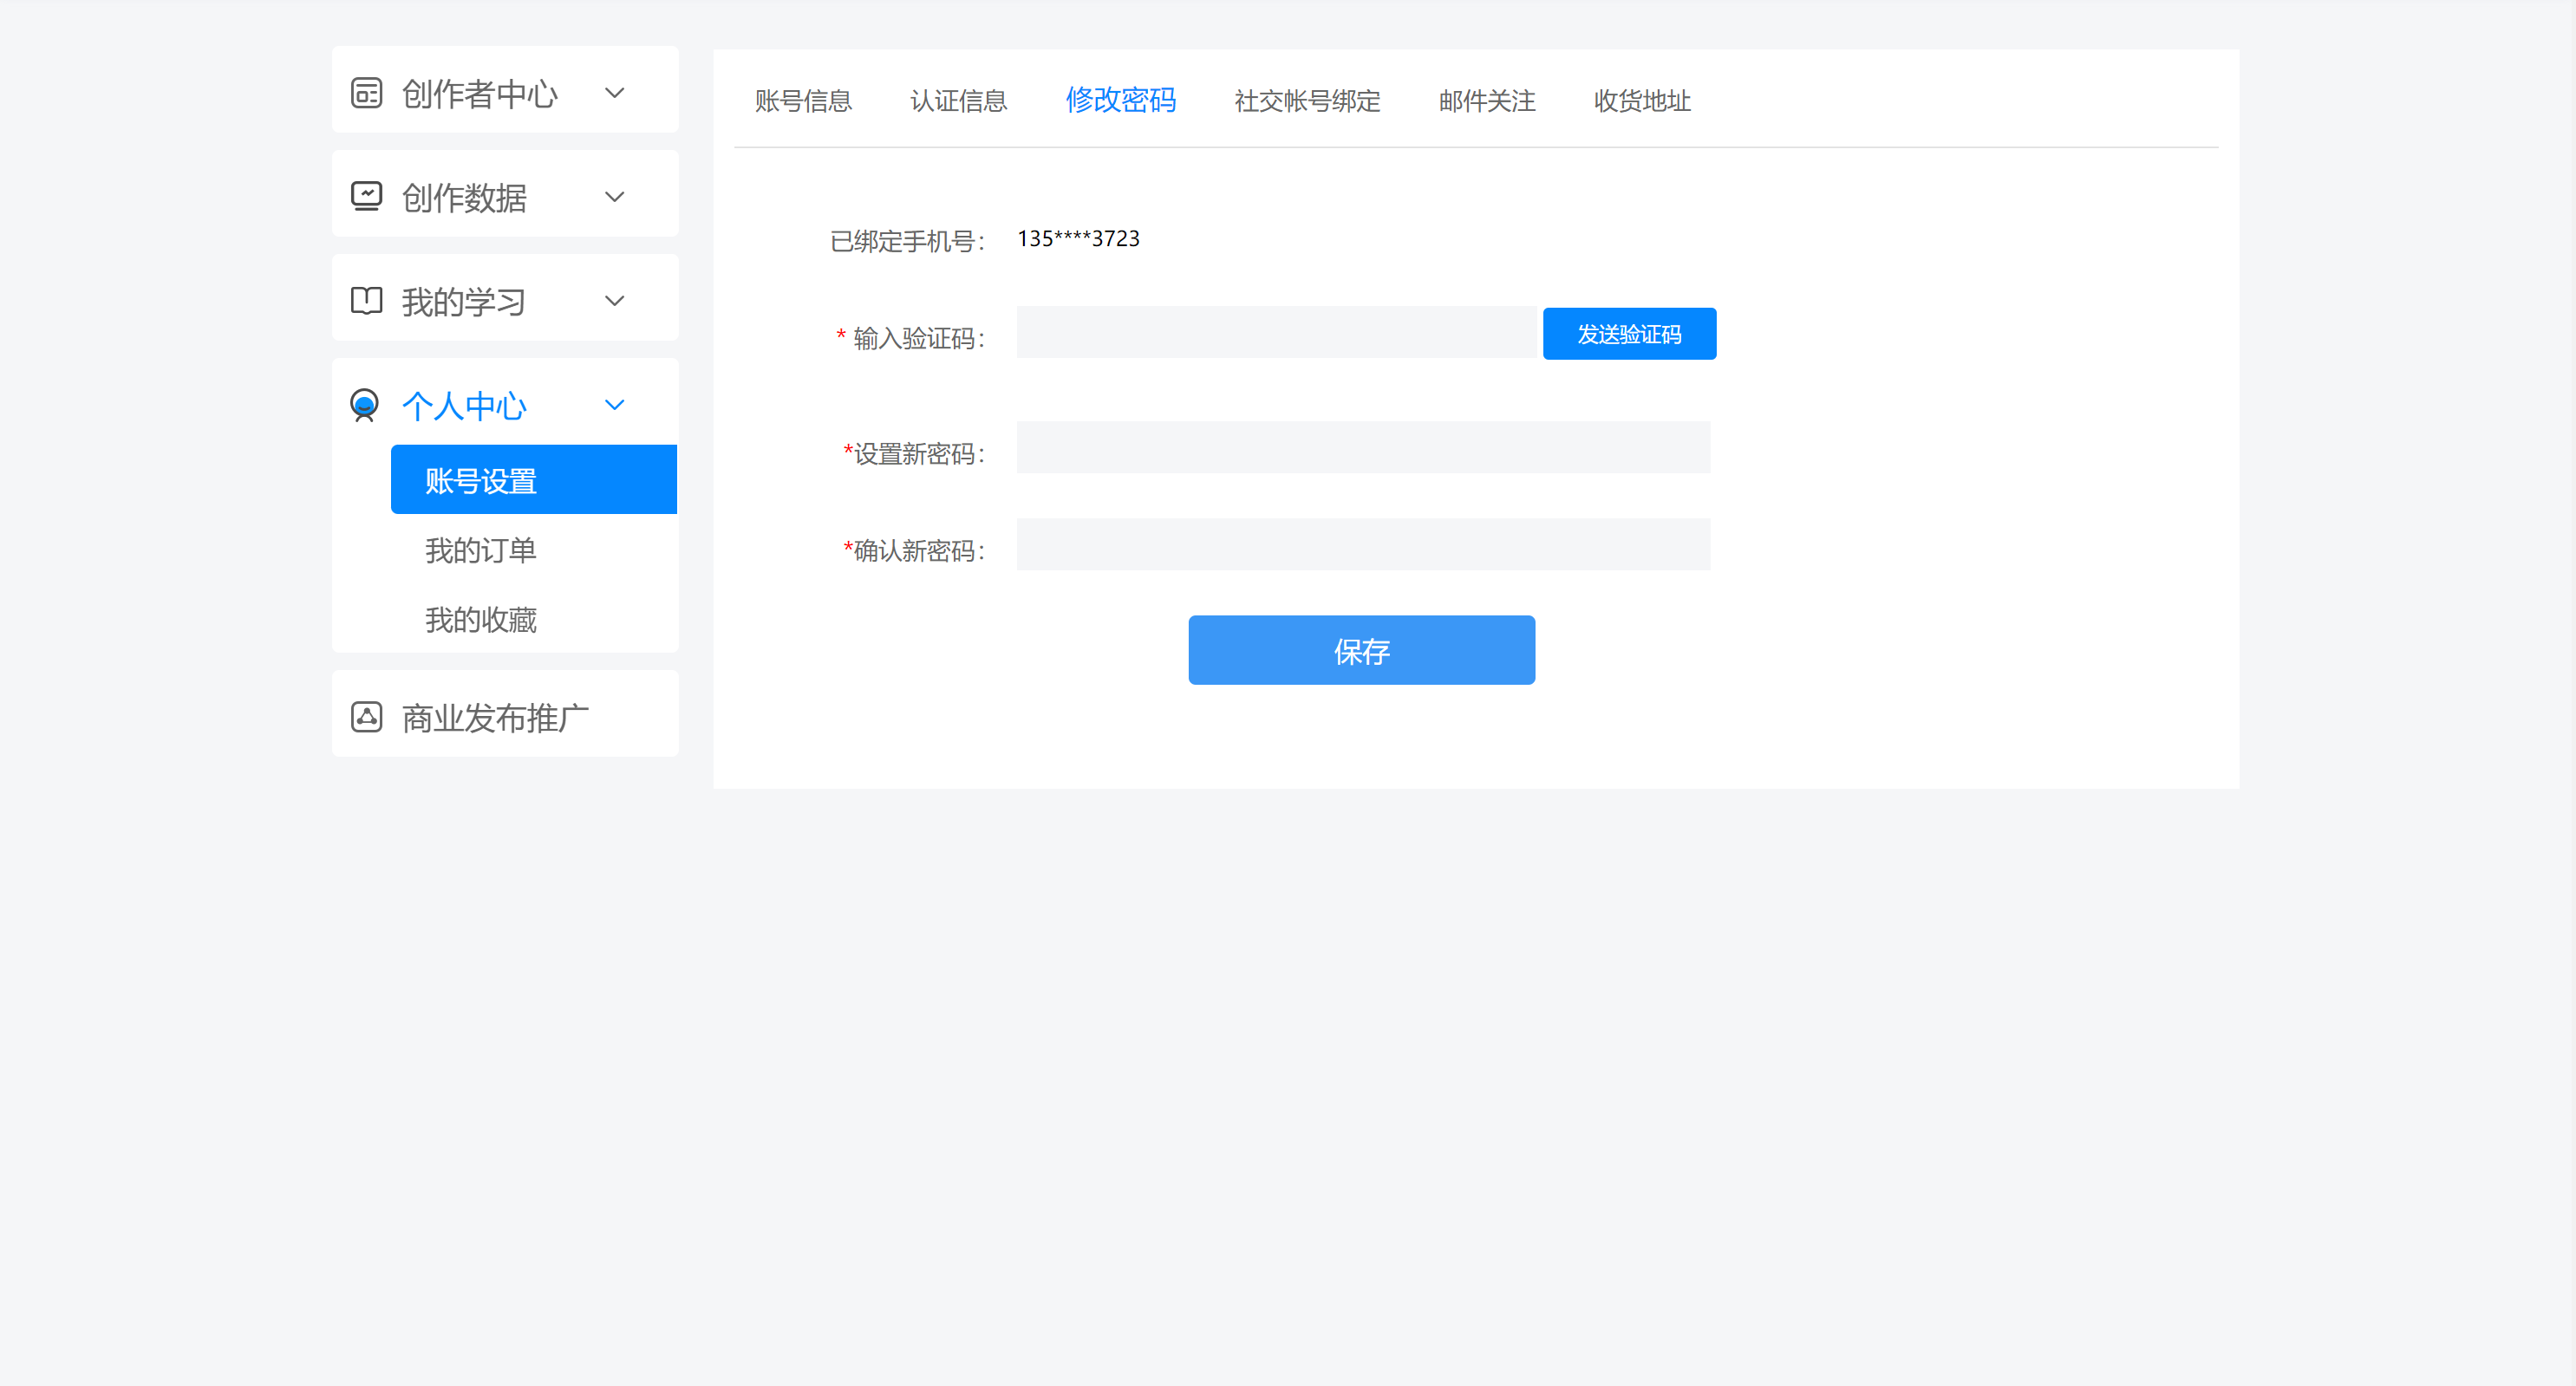Image resolution: width=2576 pixels, height=1386 pixels.
Task: Switch to the 认证信息 tab
Action: pos(958,101)
